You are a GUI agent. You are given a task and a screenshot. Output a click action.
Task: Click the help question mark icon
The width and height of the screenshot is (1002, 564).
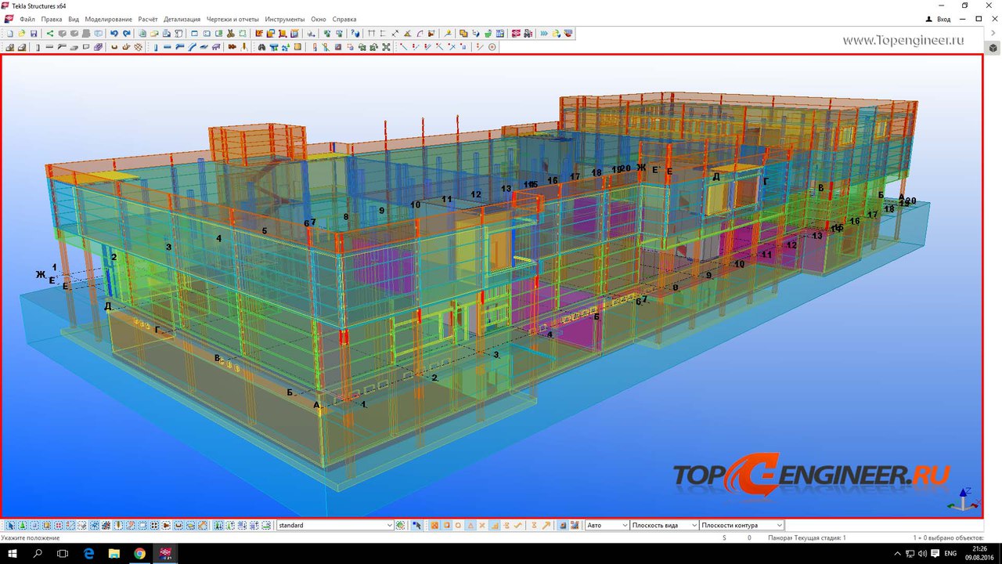click(355, 34)
